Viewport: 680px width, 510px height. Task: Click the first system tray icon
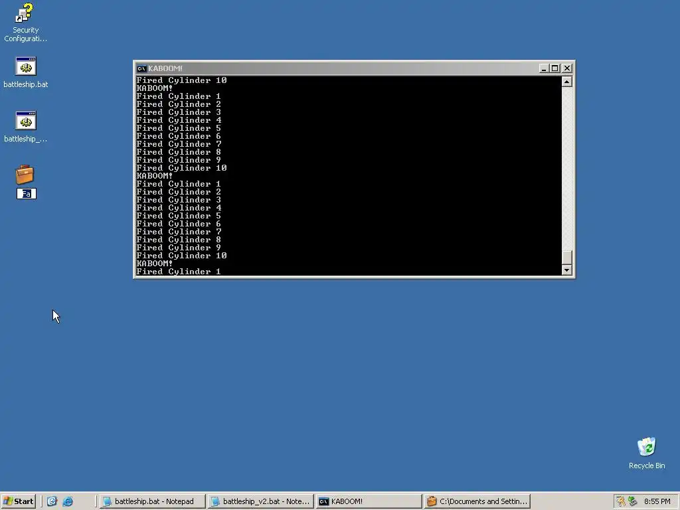click(x=621, y=501)
